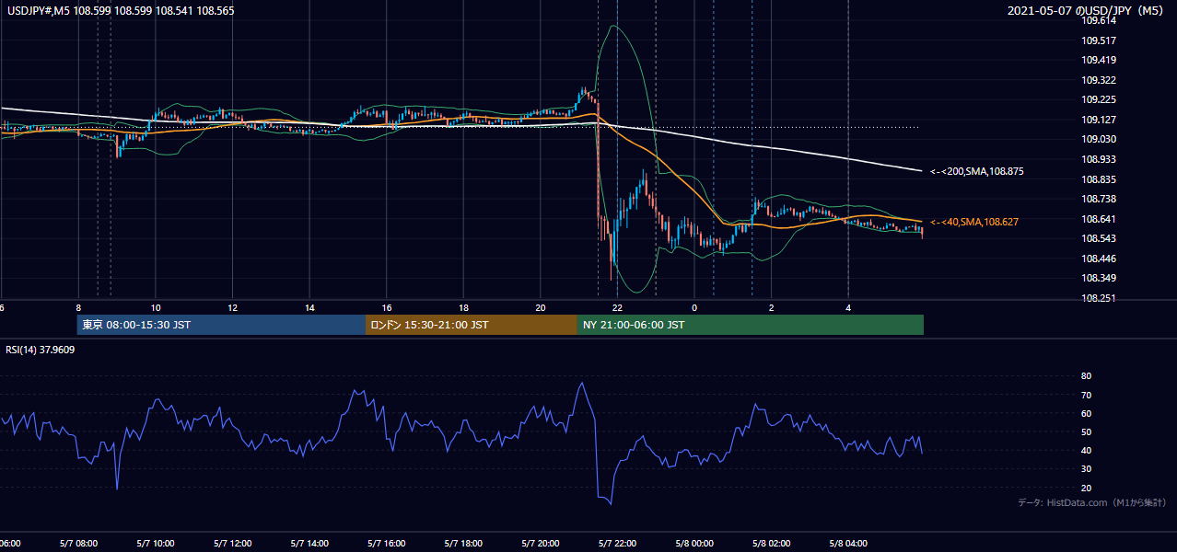Viewport: 1177px width, 552px height.
Task: Click price level 109.225 on the axis
Action: click(1099, 99)
